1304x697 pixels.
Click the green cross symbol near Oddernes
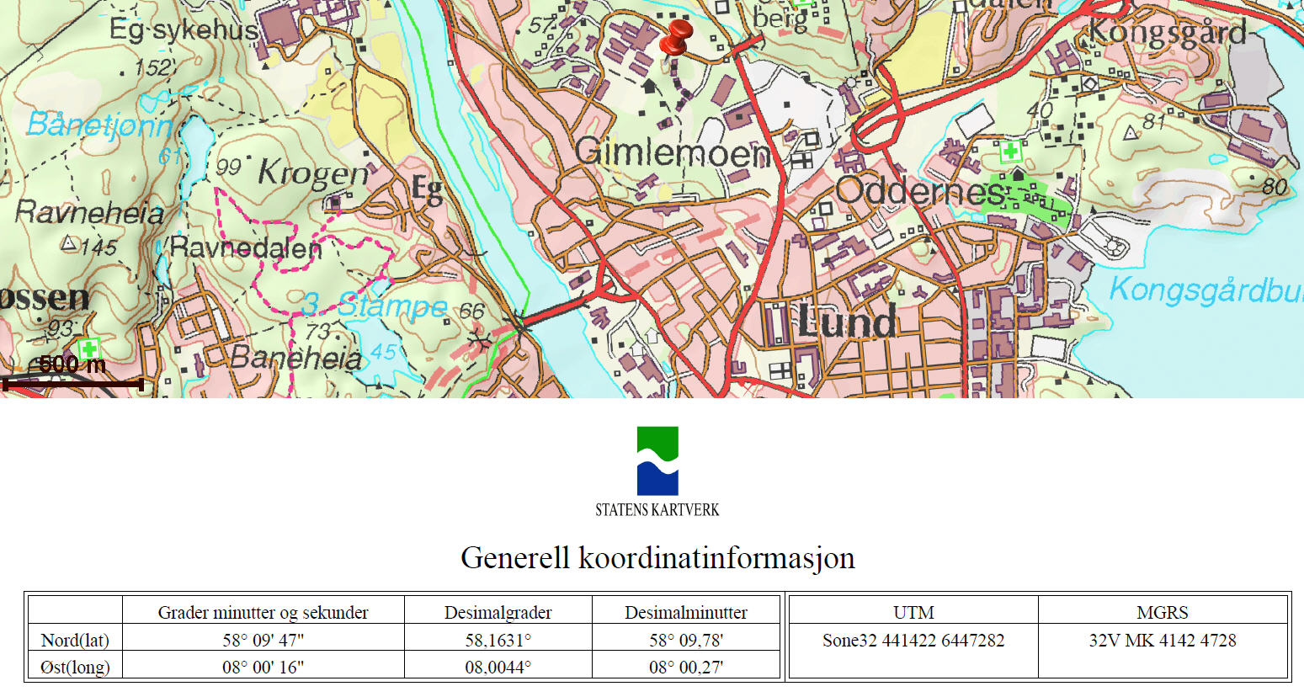(1009, 152)
